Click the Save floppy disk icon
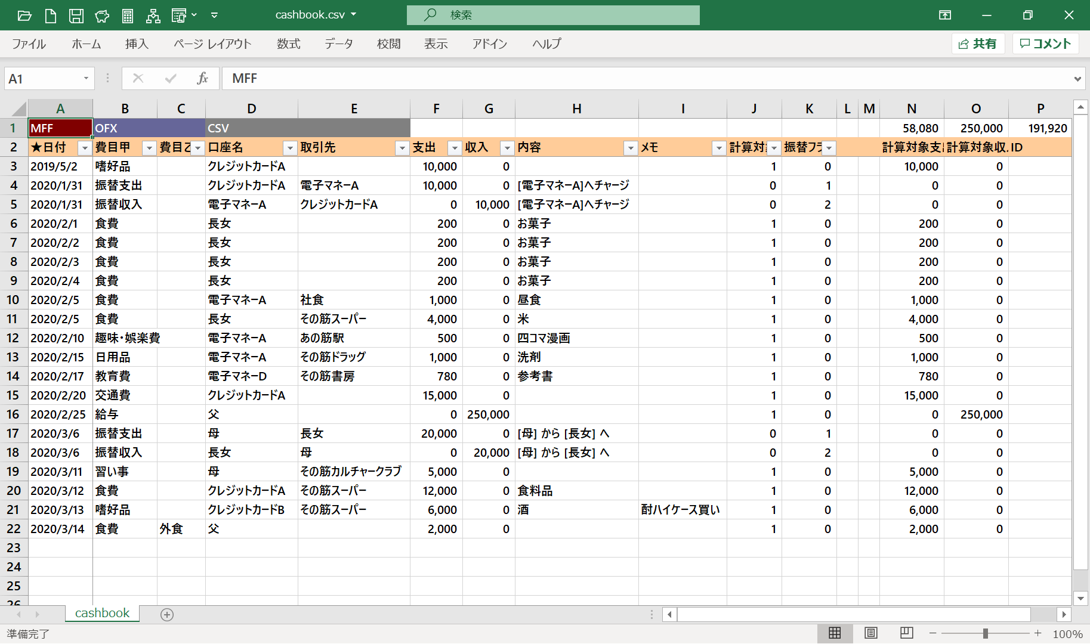The height and width of the screenshot is (644, 1090). 76,16
